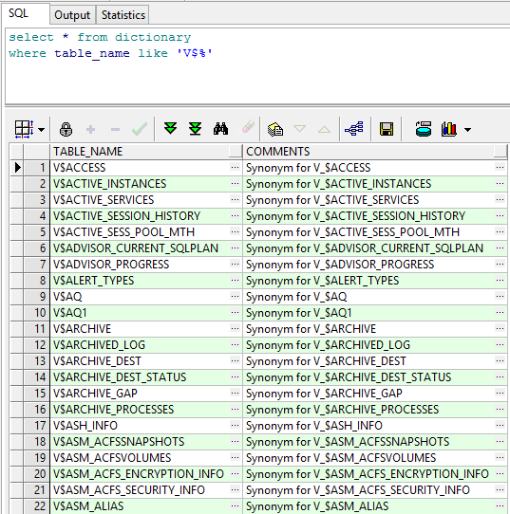Screen dimensions: 510x514
Task: Switch to the Output tab
Action: coord(72,15)
